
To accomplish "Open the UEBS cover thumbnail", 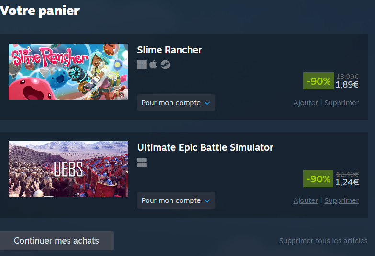I will [68, 169].
